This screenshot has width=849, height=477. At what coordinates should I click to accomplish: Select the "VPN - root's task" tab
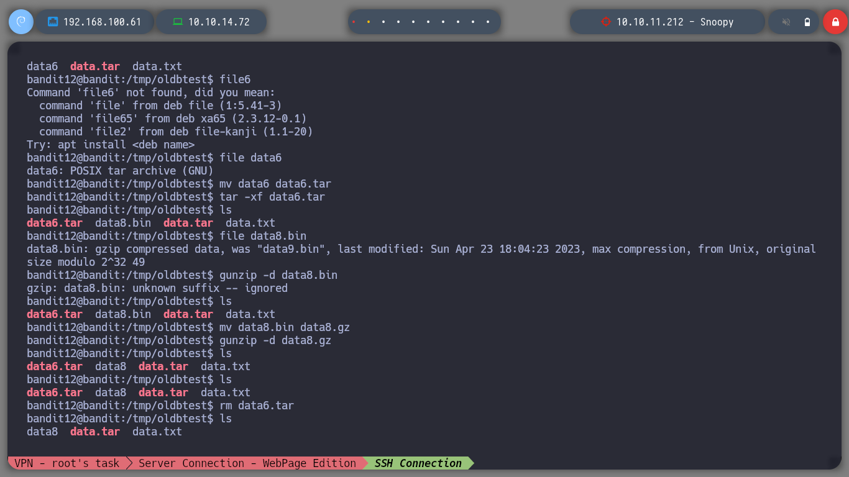(x=67, y=463)
